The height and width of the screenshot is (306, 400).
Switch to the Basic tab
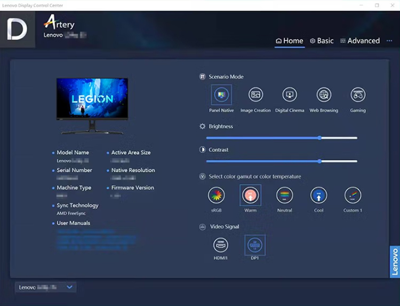click(x=322, y=41)
